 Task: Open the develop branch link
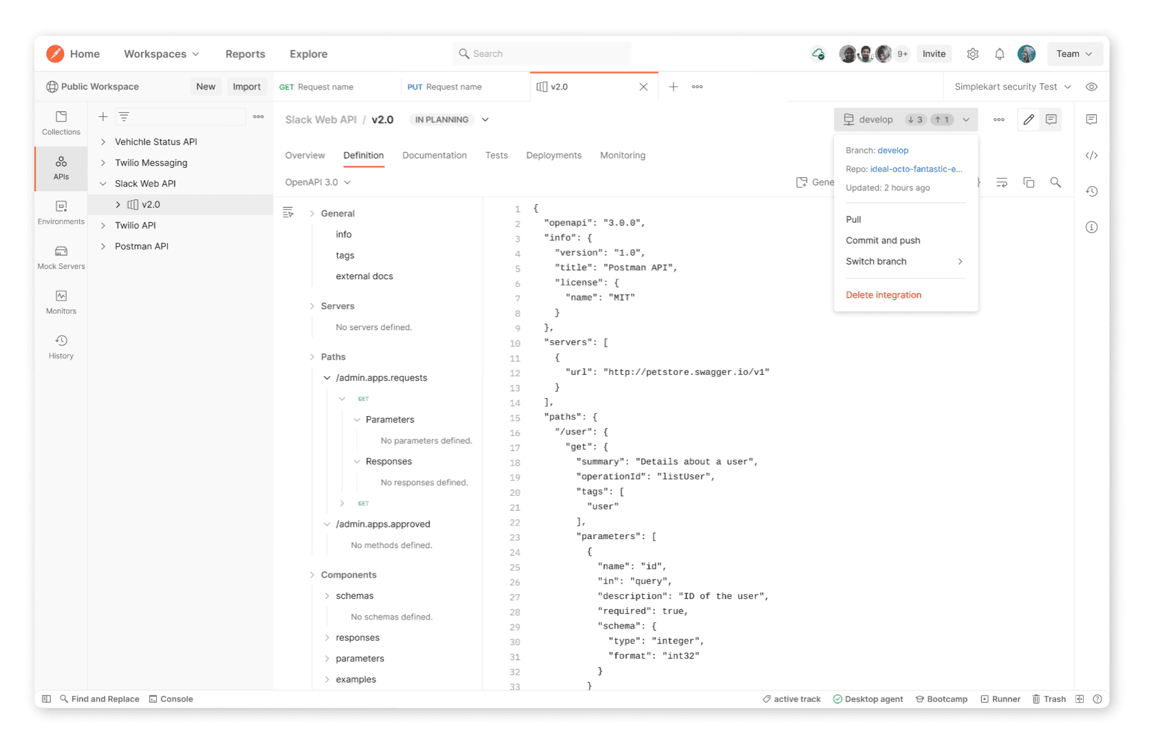pyautogui.click(x=892, y=151)
